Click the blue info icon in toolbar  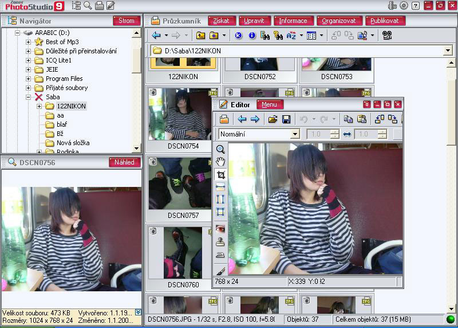coord(252,36)
